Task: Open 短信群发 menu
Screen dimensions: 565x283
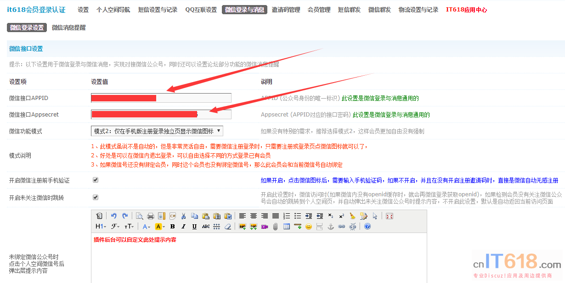Action: (350, 10)
